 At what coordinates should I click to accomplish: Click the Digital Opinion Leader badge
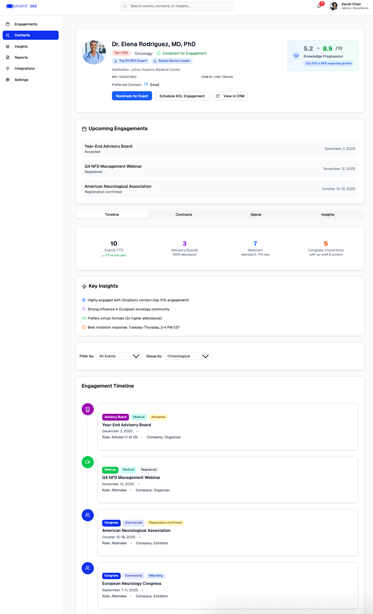(x=172, y=61)
